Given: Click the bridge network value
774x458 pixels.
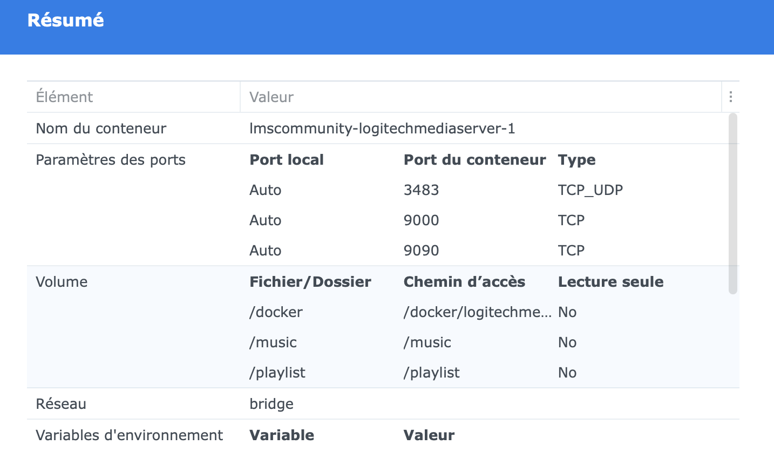Looking at the screenshot, I should 271,404.
